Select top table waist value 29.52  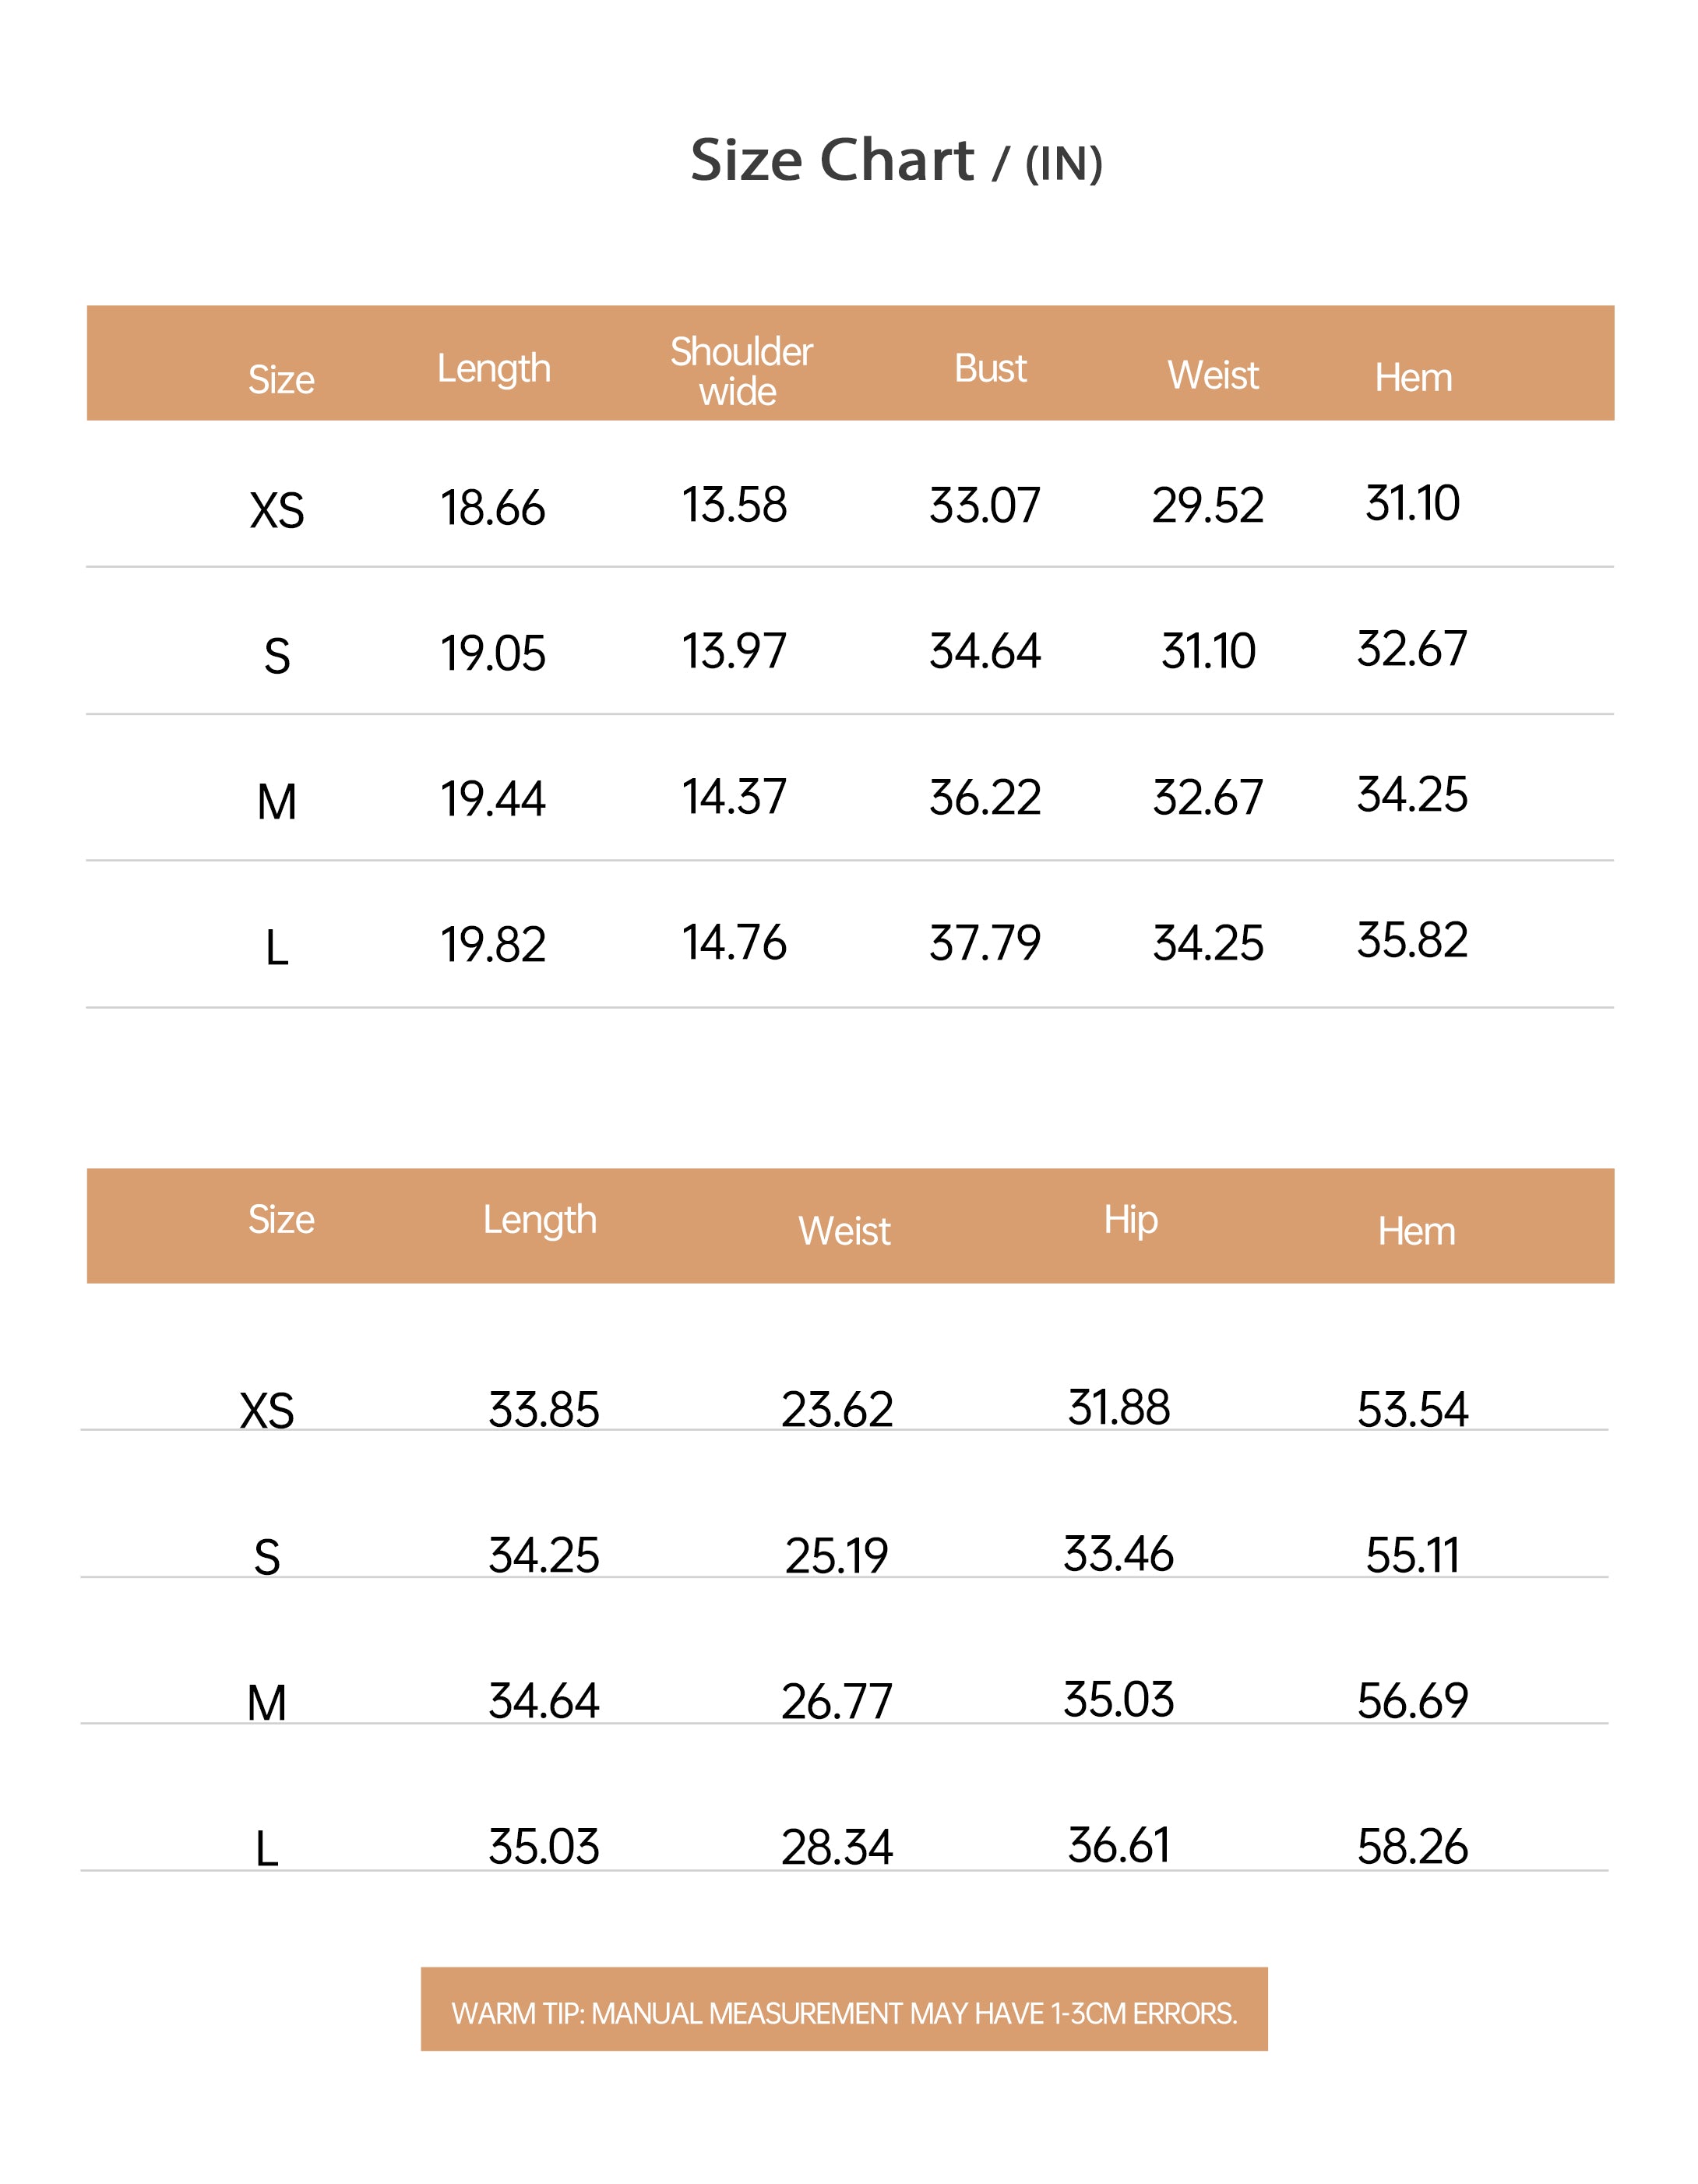pos(1208,505)
